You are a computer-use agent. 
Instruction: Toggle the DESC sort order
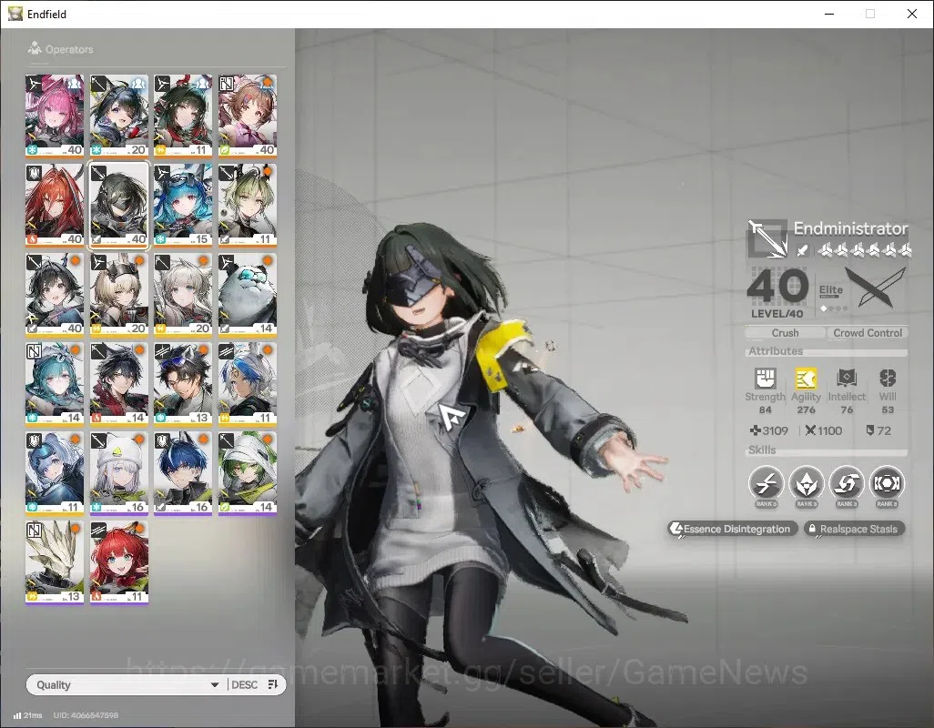[244, 684]
